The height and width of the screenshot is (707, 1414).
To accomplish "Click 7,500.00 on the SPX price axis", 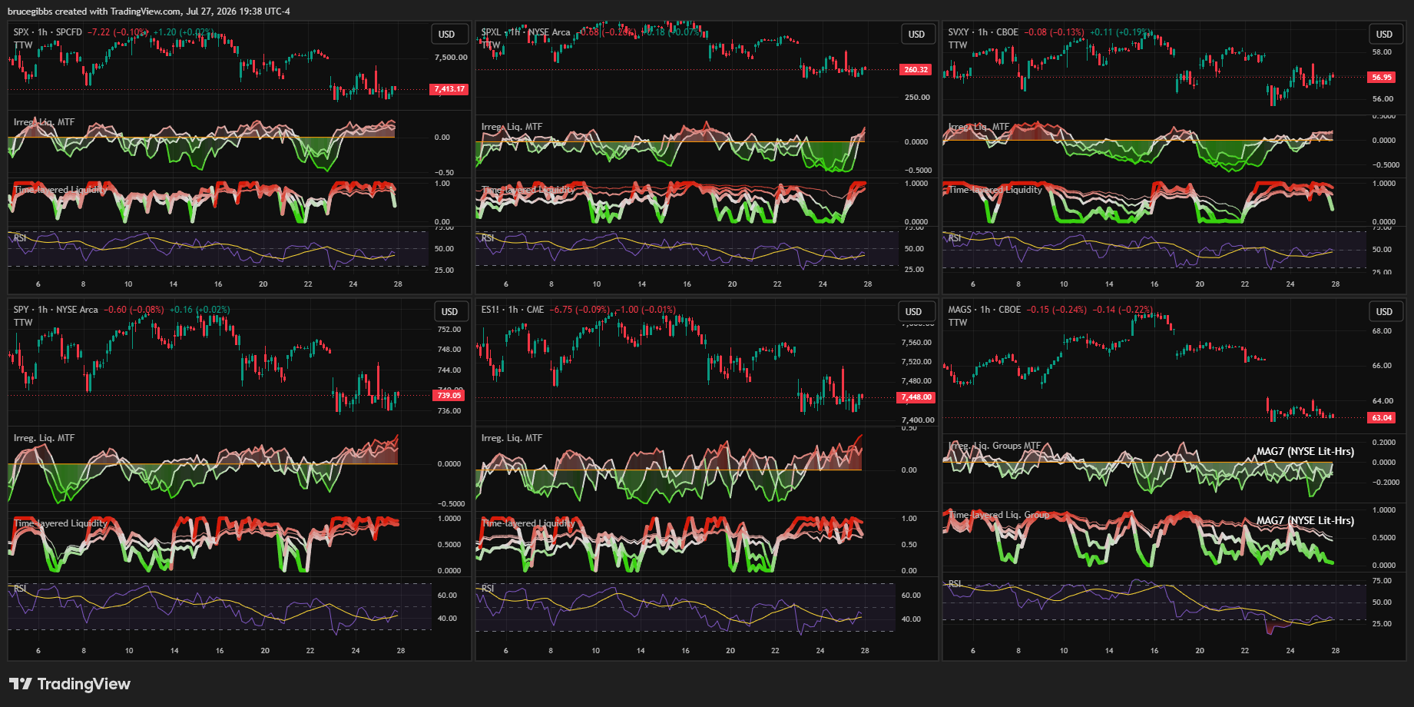I will click(451, 58).
